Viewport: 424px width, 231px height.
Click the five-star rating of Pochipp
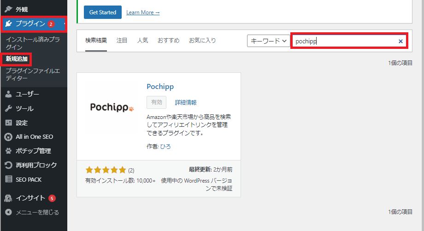106,170
